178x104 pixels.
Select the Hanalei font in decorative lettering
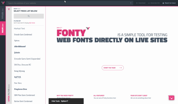point(18,77)
